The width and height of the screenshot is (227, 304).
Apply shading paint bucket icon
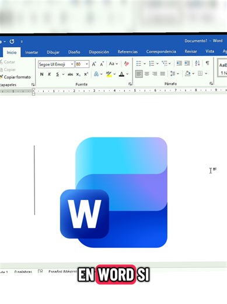[x=188, y=74]
